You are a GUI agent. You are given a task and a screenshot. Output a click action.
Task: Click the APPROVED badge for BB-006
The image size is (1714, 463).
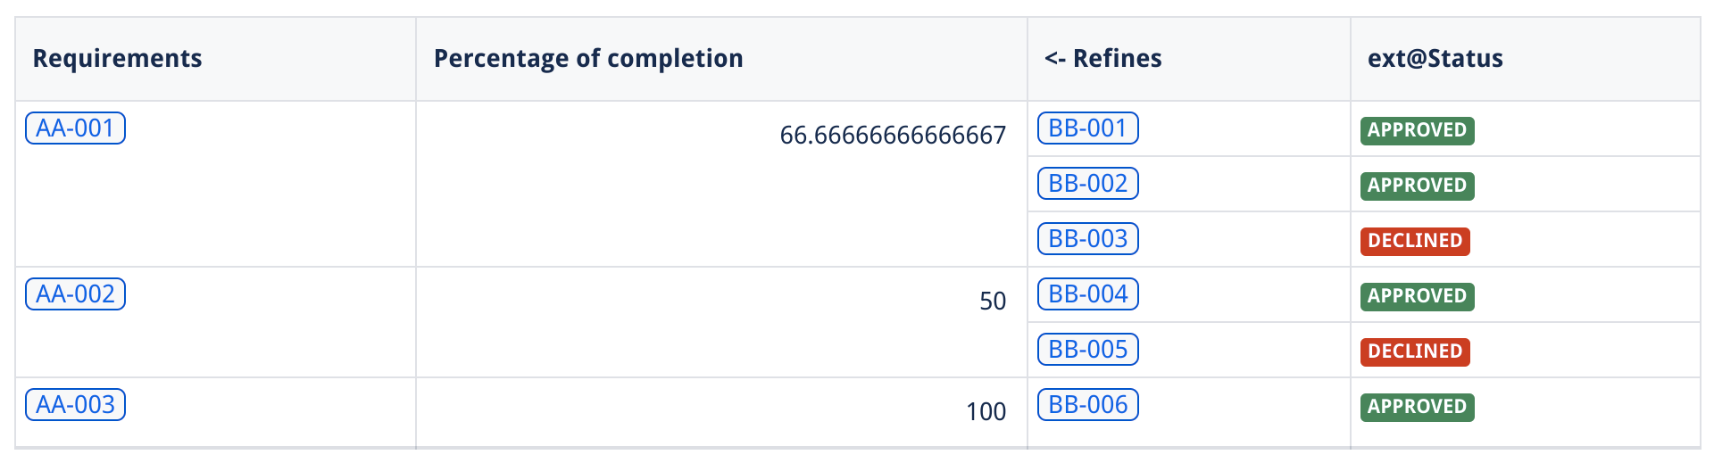(x=1417, y=407)
